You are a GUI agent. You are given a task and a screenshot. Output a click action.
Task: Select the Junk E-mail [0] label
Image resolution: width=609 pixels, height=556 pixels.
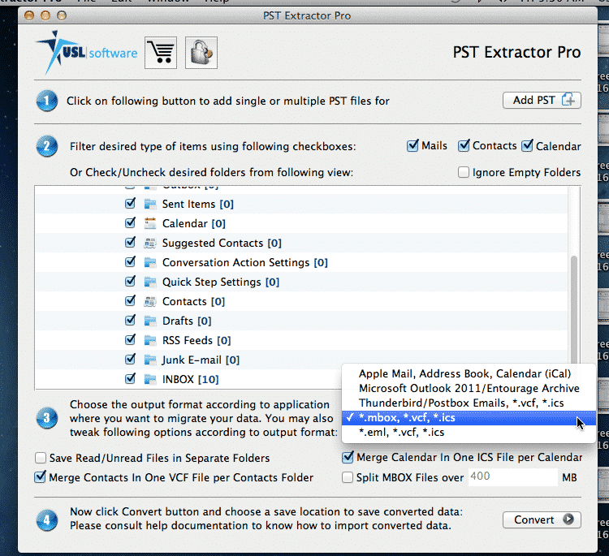(x=201, y=360)
